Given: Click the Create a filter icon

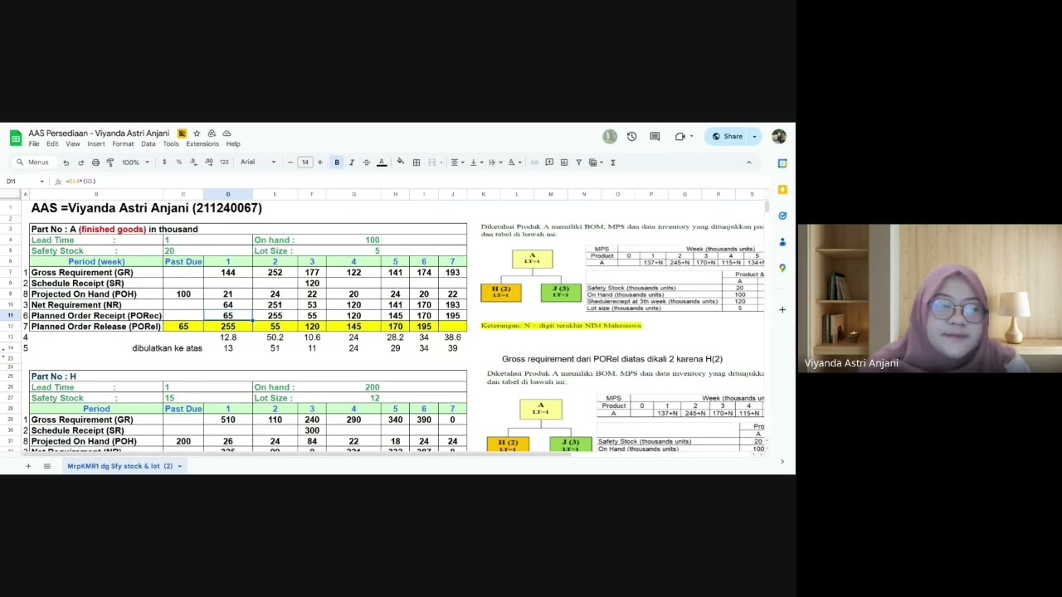Looking at the screenshot, I should (579, 163).
